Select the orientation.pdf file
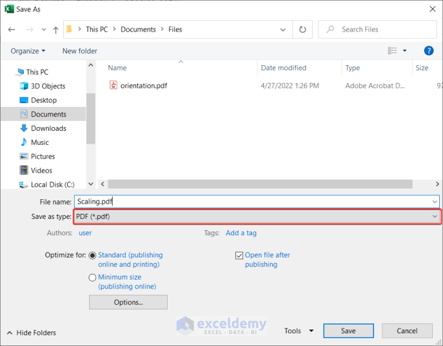 tap(144, 85)
